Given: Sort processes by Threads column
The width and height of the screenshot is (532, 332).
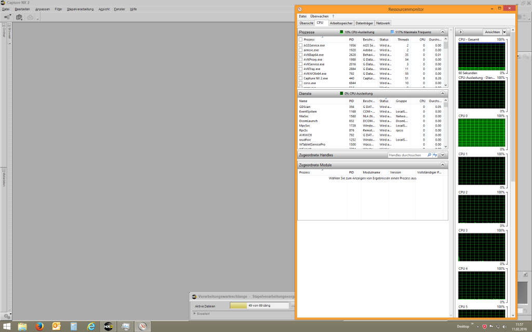Looking at the screenshot, I should 403,39.
